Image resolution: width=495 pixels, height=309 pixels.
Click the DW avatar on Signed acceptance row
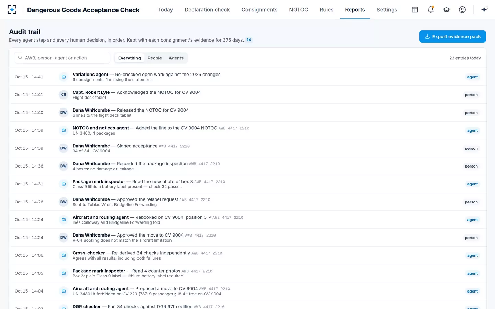(64, 148)
